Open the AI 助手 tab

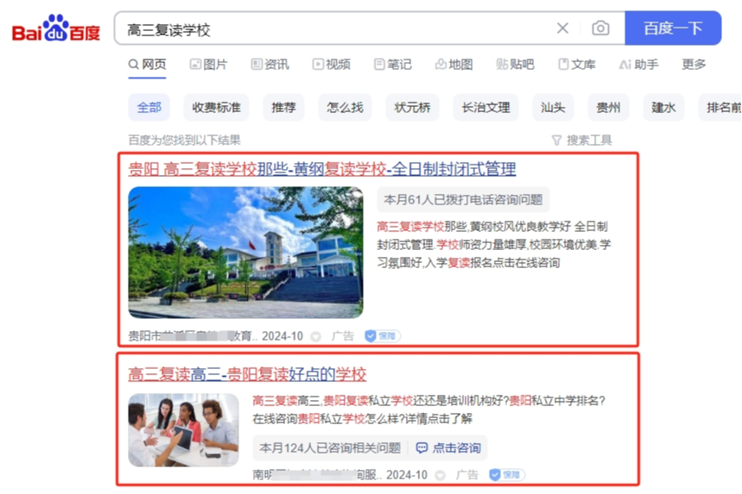coord(638,65)
